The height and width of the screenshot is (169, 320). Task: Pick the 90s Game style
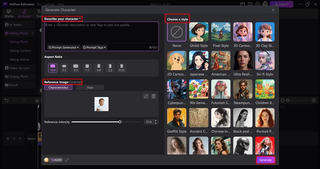pyautogui.click(x=199, y=89)
